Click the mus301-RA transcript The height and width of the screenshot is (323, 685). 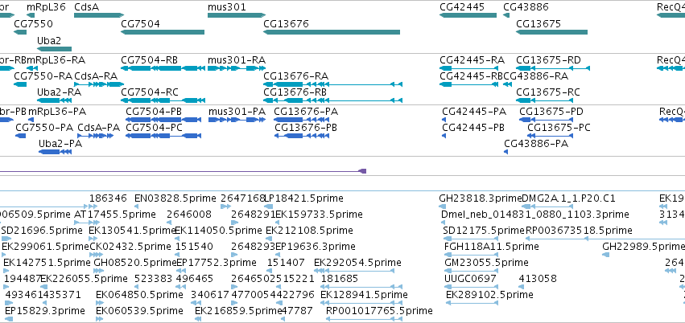click(237, 68)
